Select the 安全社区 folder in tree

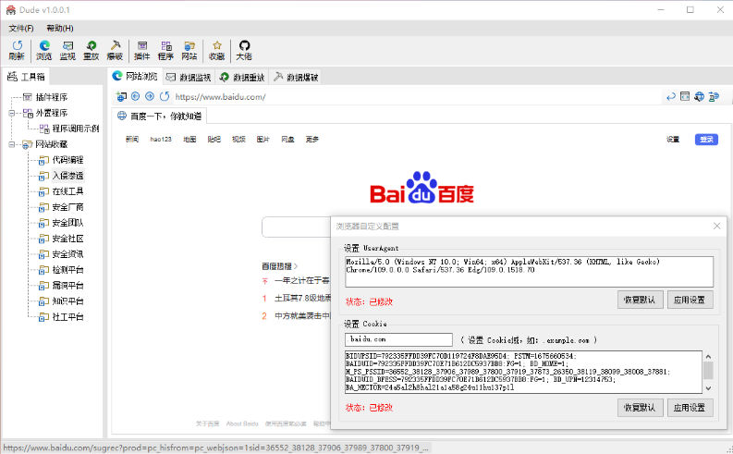pyautogui.click(x=67, y=239)
